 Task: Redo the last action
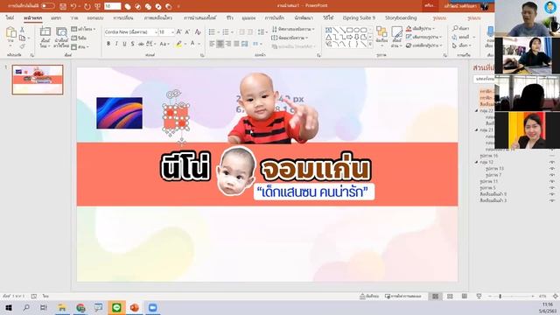click(x=87, y=6)
